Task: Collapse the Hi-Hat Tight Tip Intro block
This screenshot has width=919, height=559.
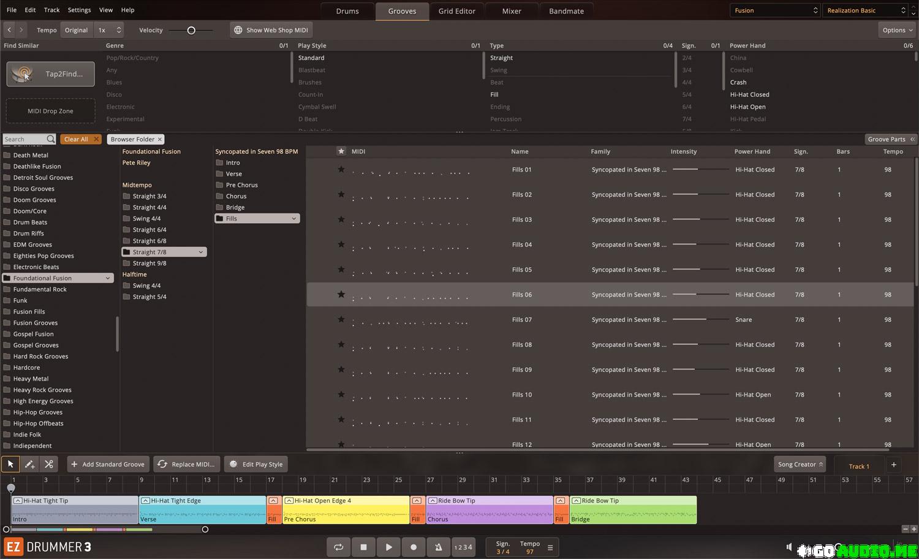Action: pos(18,501)
